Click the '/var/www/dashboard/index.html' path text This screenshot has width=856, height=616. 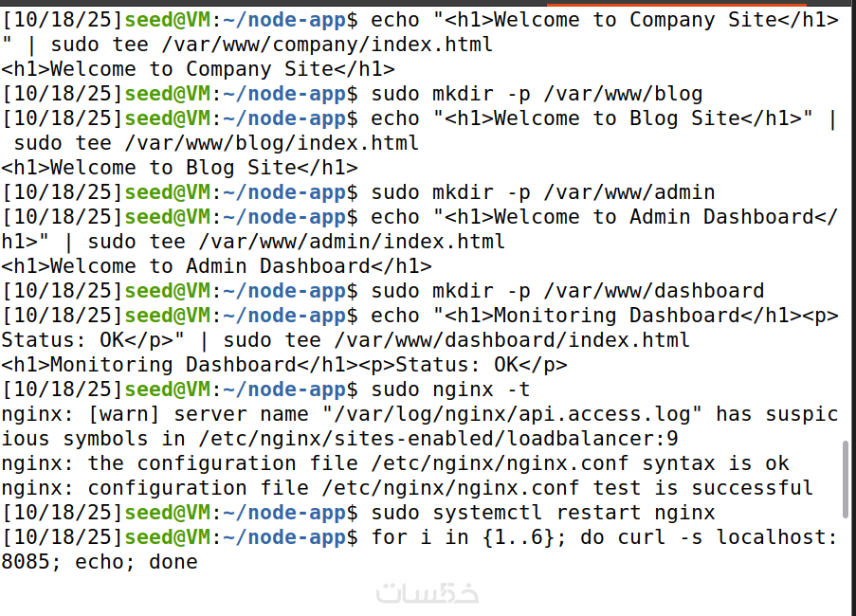coord(530,340)
